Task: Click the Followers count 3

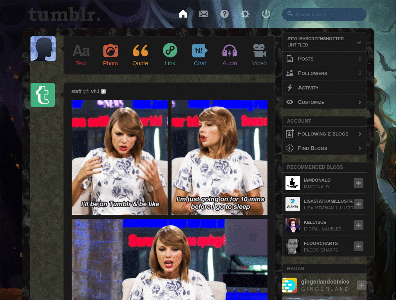Action: pos(360,73)
